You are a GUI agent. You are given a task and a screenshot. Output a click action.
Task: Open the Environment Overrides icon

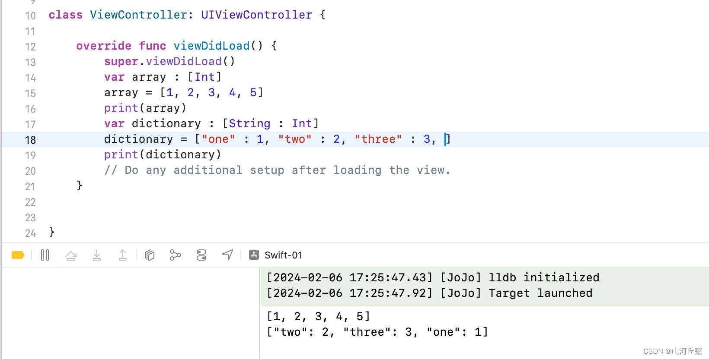pyautogui.click(x=201, y=255)
